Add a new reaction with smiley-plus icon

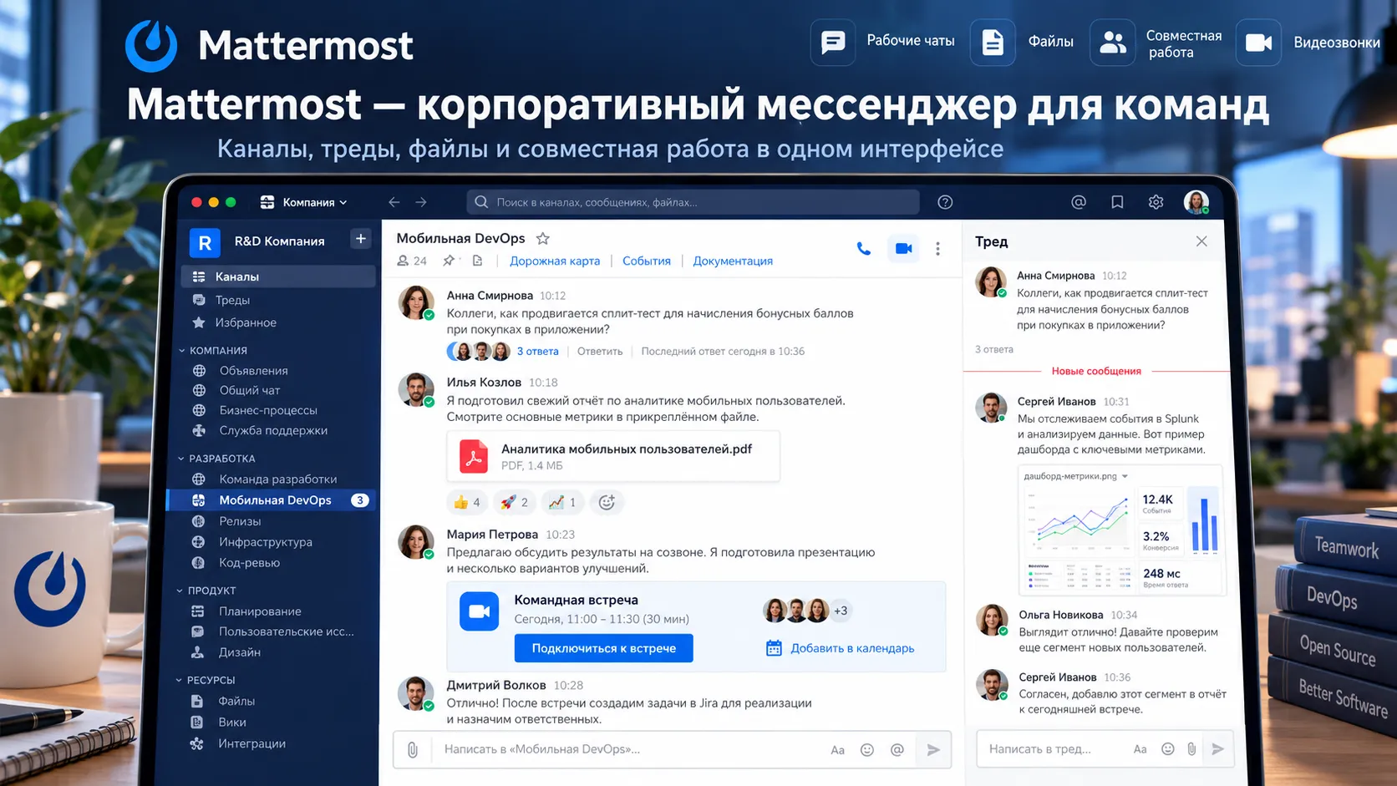607,502
